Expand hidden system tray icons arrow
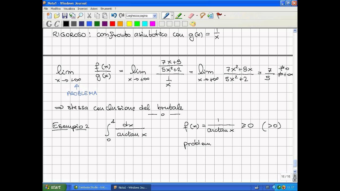The image size is (340, 191). (274, 188)
